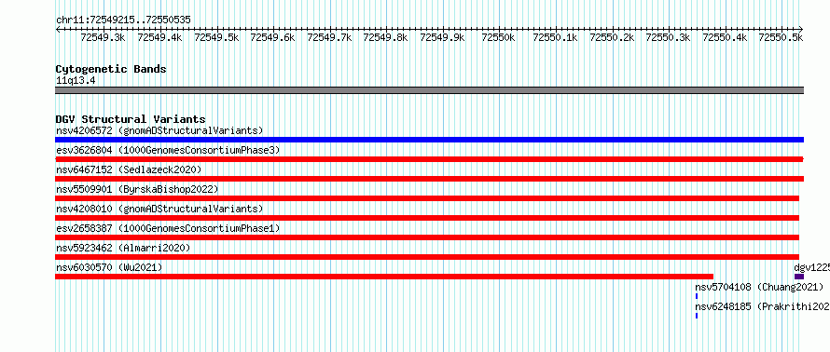Click ruler tick 72549.3k
This screenshot has height=352, width=830.
click(103, 37)
